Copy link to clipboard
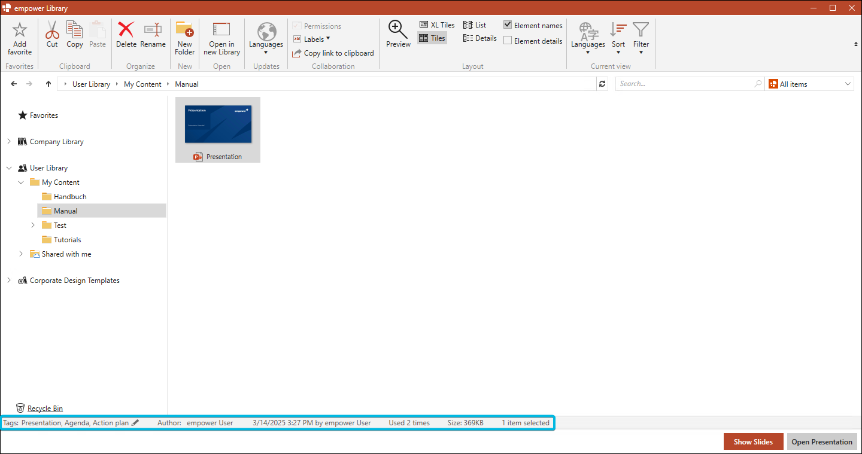The width and height of the screenshot is (862, 454). [x=333, y=53]
